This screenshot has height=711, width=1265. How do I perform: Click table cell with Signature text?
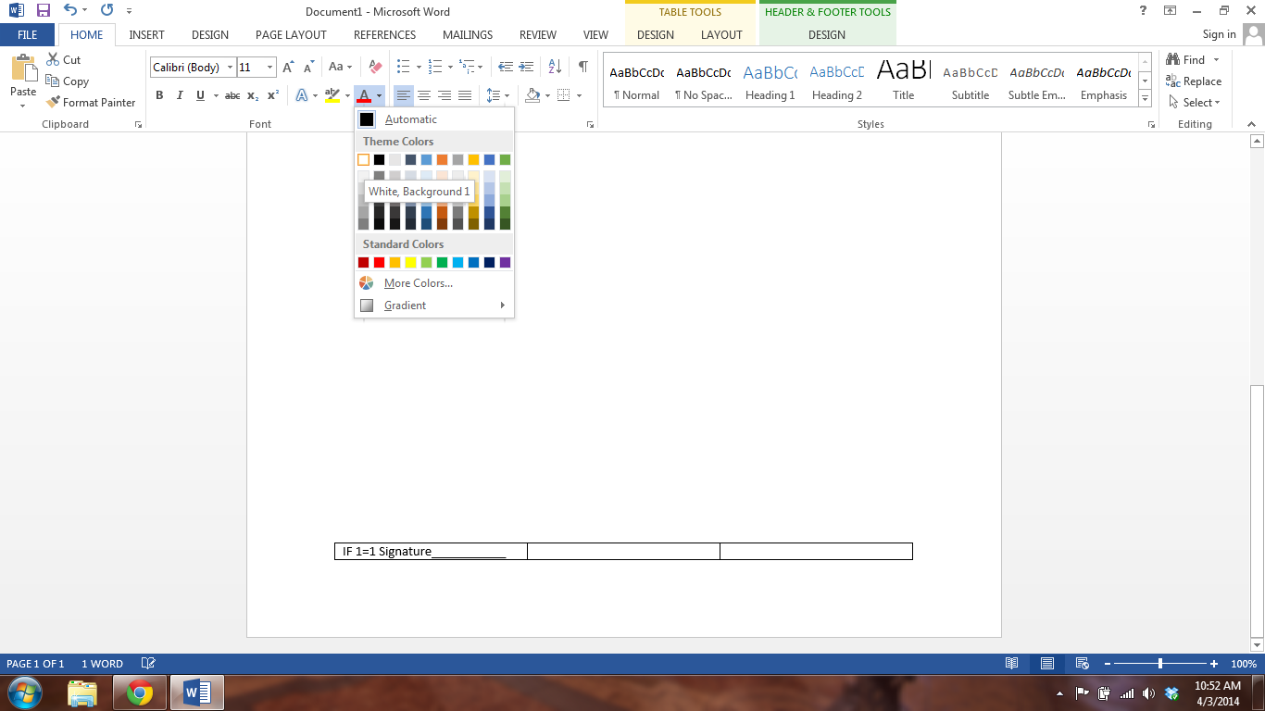click(431, 552)
